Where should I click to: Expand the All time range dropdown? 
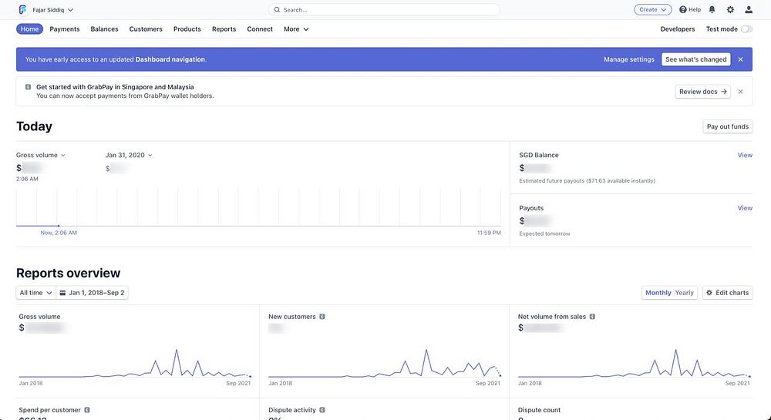[35, 293]
